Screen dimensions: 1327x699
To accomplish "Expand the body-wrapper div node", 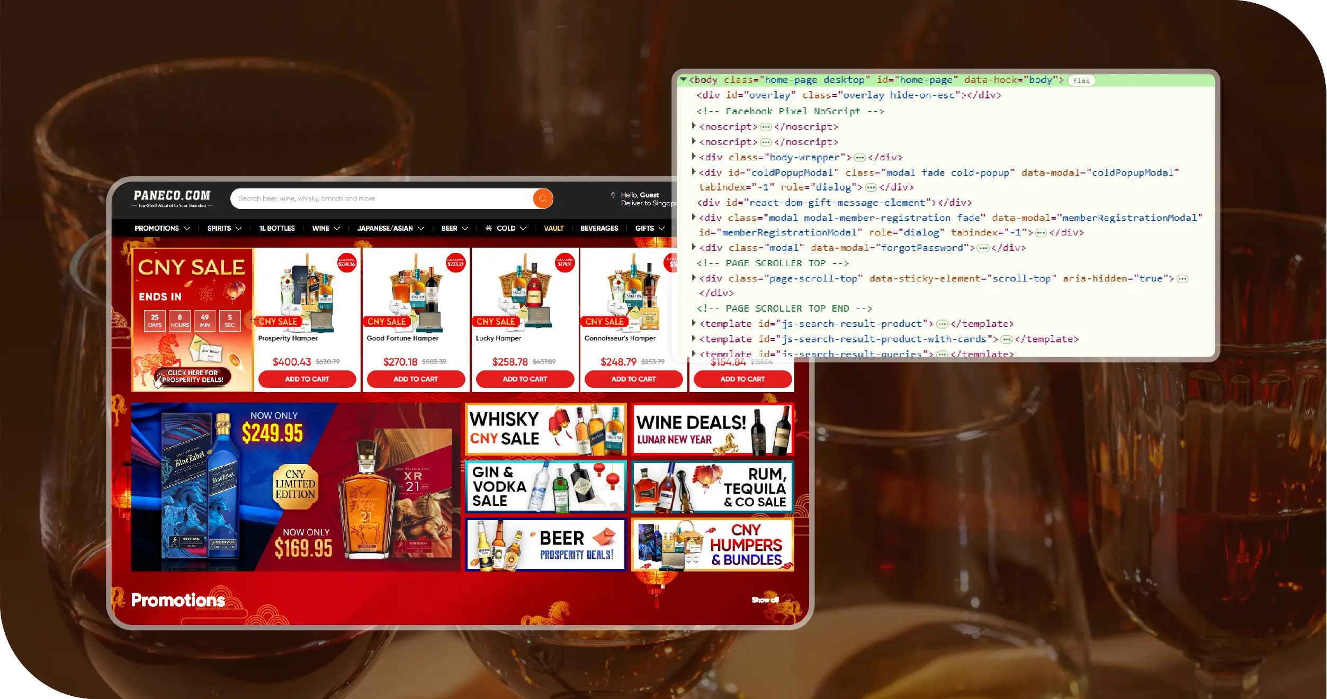I will click(x=694, y=157).
